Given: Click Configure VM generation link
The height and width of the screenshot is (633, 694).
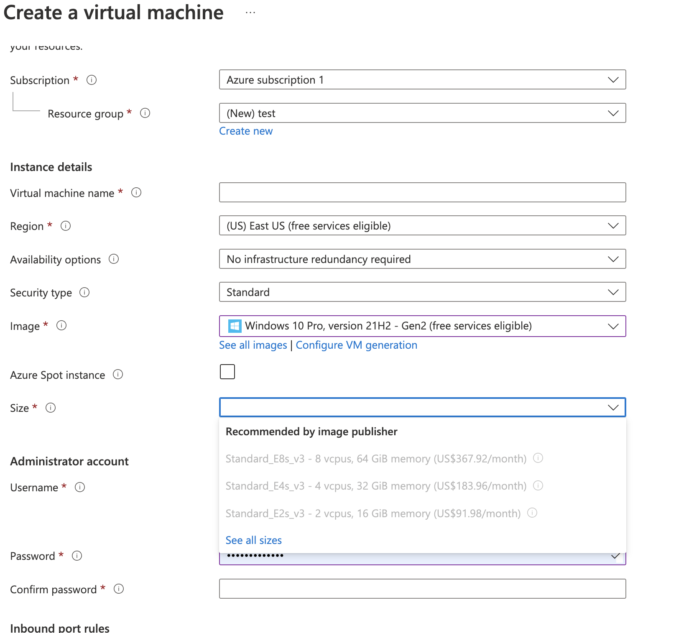Looking at the screenshot, I should click(x=357, y=345).
